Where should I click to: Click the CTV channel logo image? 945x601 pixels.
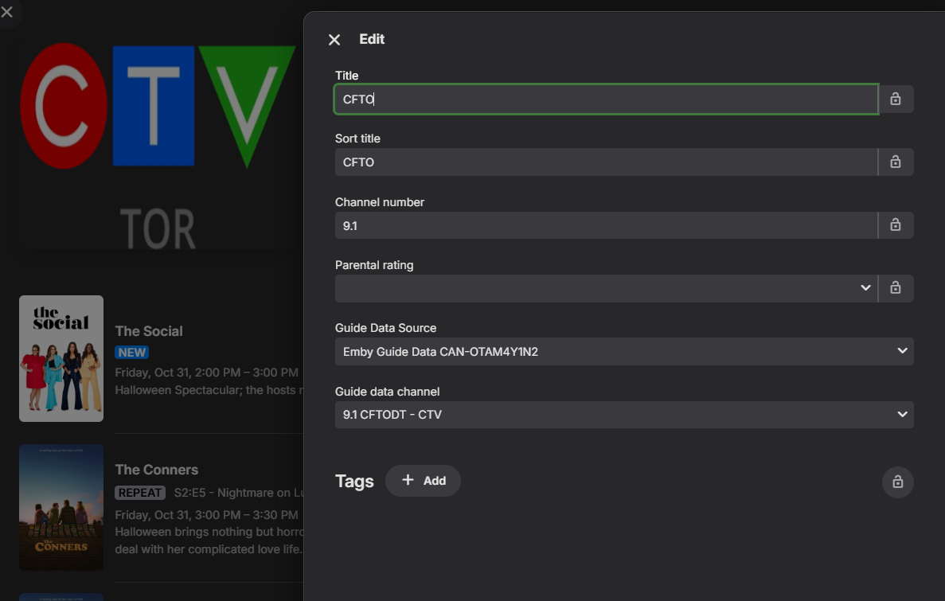[x=158, y=146]
